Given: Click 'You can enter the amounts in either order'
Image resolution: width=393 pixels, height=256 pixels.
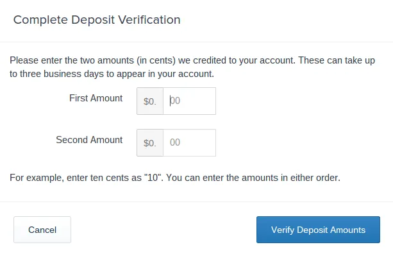Looking at the screenshot, I should tap(253, 178).
